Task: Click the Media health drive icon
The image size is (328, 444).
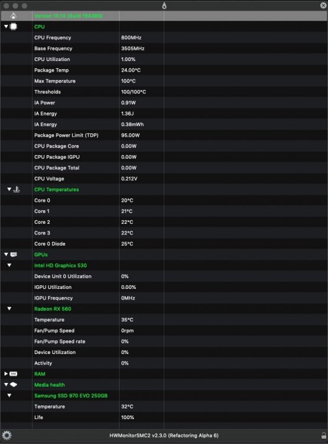Action: 13,385
